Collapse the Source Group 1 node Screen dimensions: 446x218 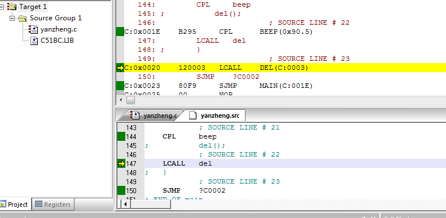[x=12, y=18]
